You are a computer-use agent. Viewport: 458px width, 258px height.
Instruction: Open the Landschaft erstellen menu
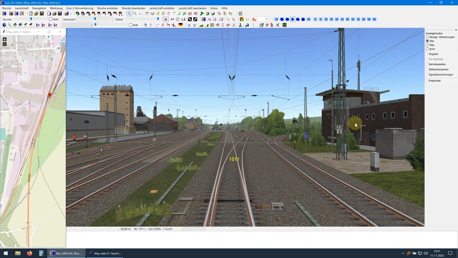click(162, 8)
